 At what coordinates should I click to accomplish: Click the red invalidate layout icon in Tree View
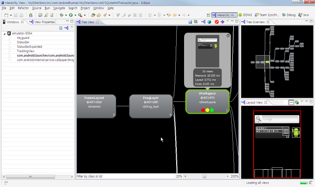(217, 22)
